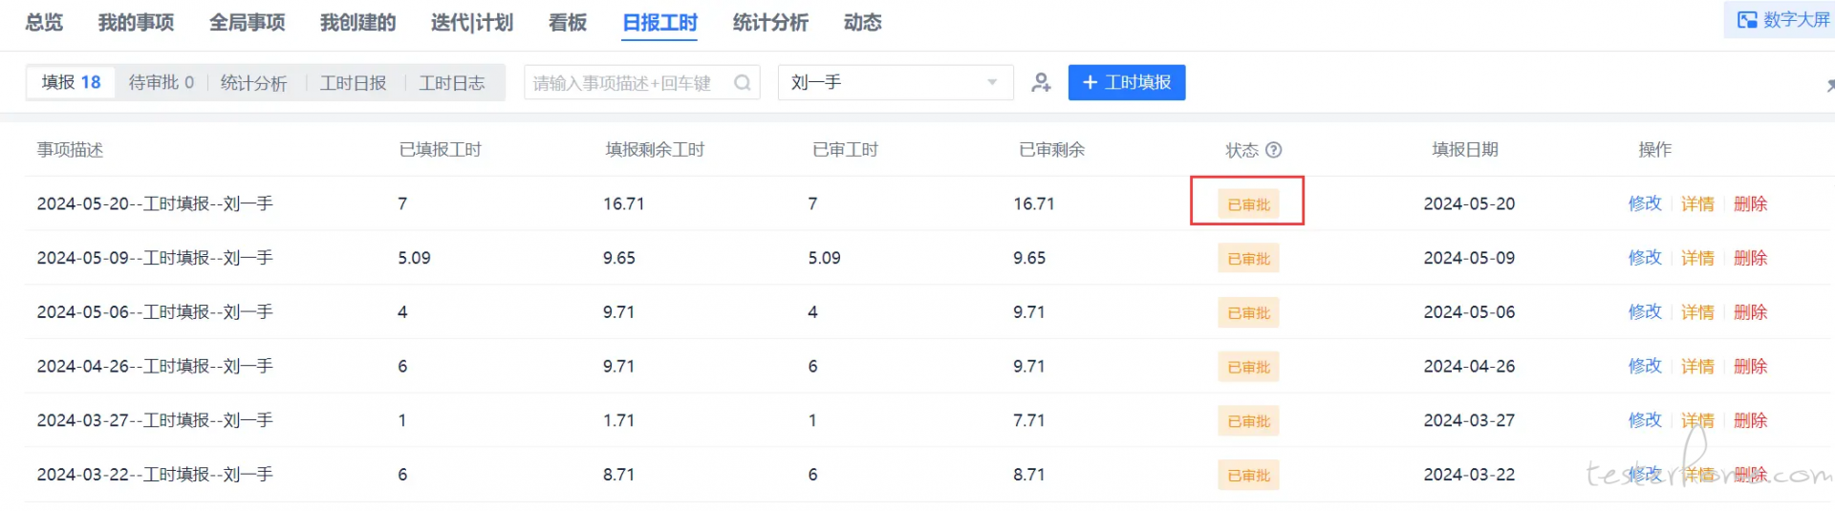Click the search magnifier icon
Screen dimensions: 1835x511
(742, 83)
